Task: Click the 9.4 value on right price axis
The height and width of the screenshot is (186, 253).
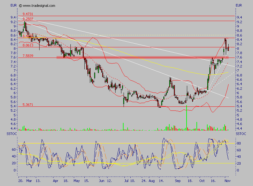Action: tap(239, 18)
